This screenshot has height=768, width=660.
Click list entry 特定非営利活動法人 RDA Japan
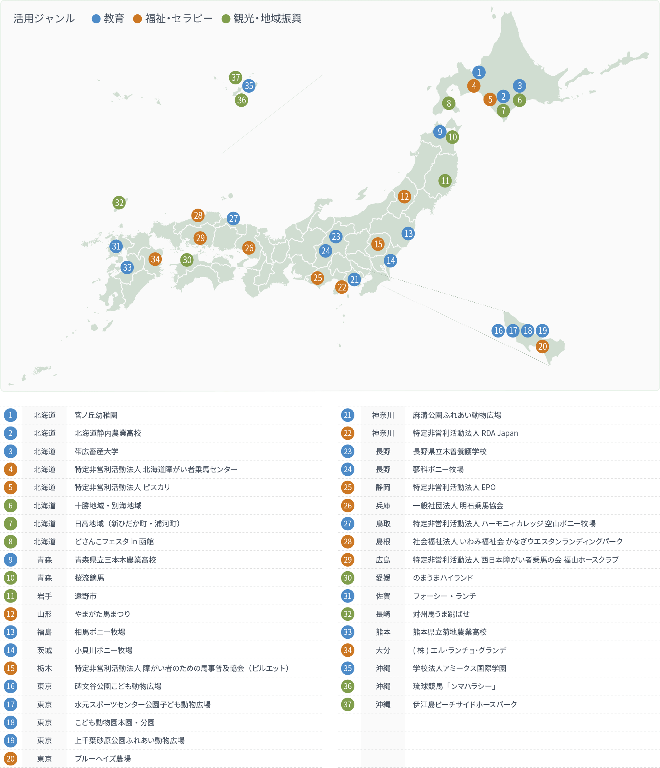click(x=465, y=433)
